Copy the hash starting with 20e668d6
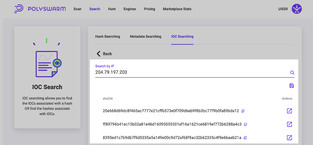 point(243,111)
